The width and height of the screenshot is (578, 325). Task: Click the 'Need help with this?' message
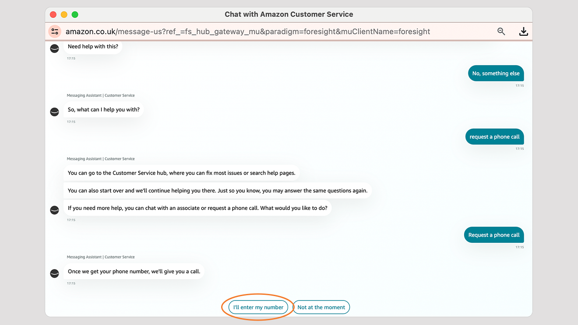[93, 47]
